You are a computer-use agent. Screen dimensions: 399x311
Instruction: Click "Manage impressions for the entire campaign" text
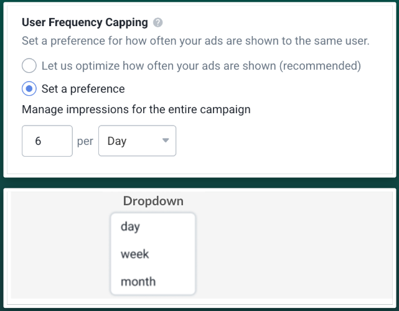(136, 110)
